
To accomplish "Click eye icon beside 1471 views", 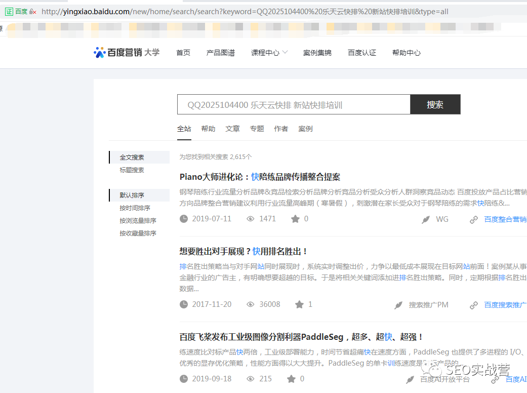I will [x=250, y=219].
